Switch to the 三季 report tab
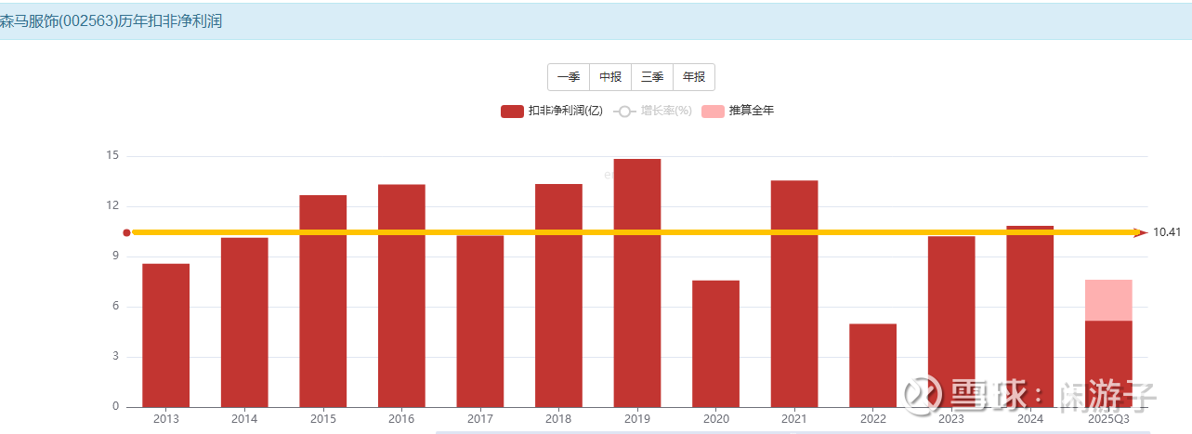1192x434 pixels. (x=652, y=77)
